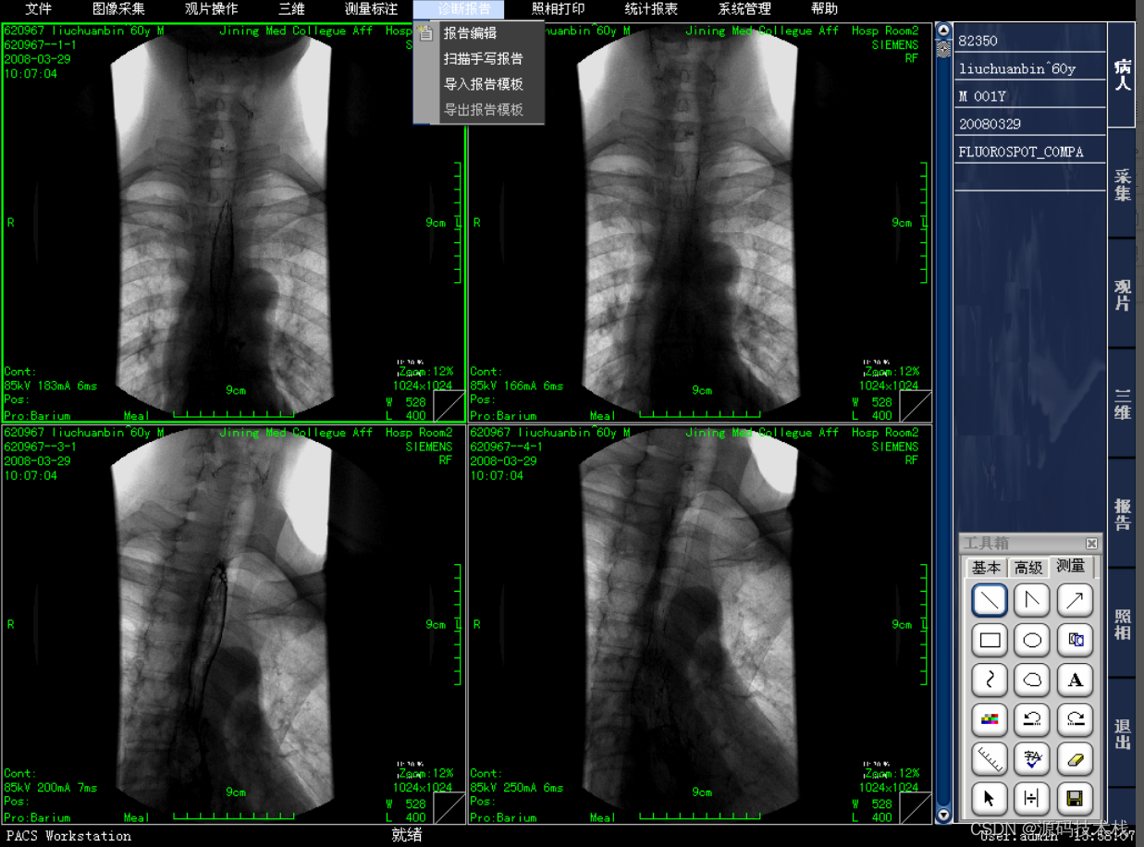Click the M 001Y patient entry
The image size is (1144, 847).
click(x=1030, y=96)
